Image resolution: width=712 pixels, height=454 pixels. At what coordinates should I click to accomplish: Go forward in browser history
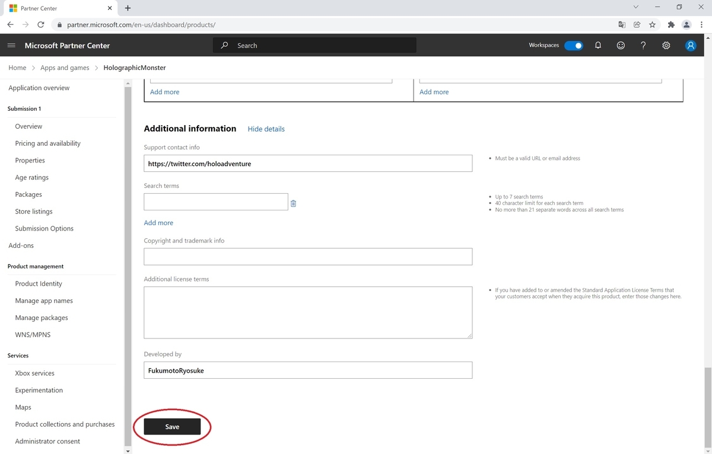click(x=26, y=25)
